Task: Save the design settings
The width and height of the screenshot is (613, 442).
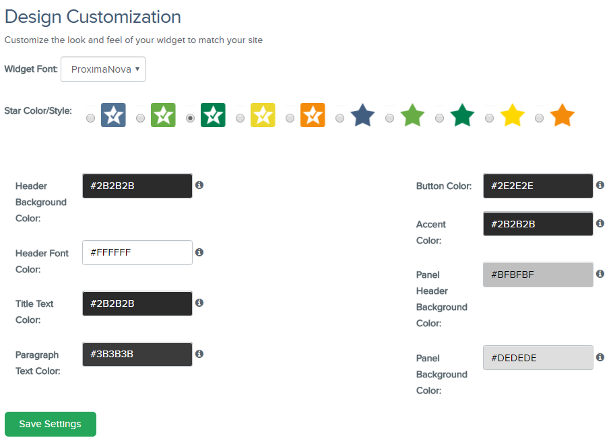Action: click(x=51, y=424)
